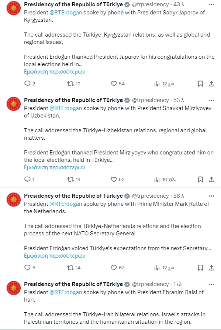Open three-dot menu on the Iran tweet

[211, 284]
